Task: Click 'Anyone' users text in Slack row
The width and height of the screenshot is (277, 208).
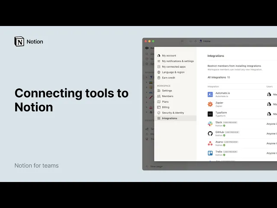Action: click(271, 124)
